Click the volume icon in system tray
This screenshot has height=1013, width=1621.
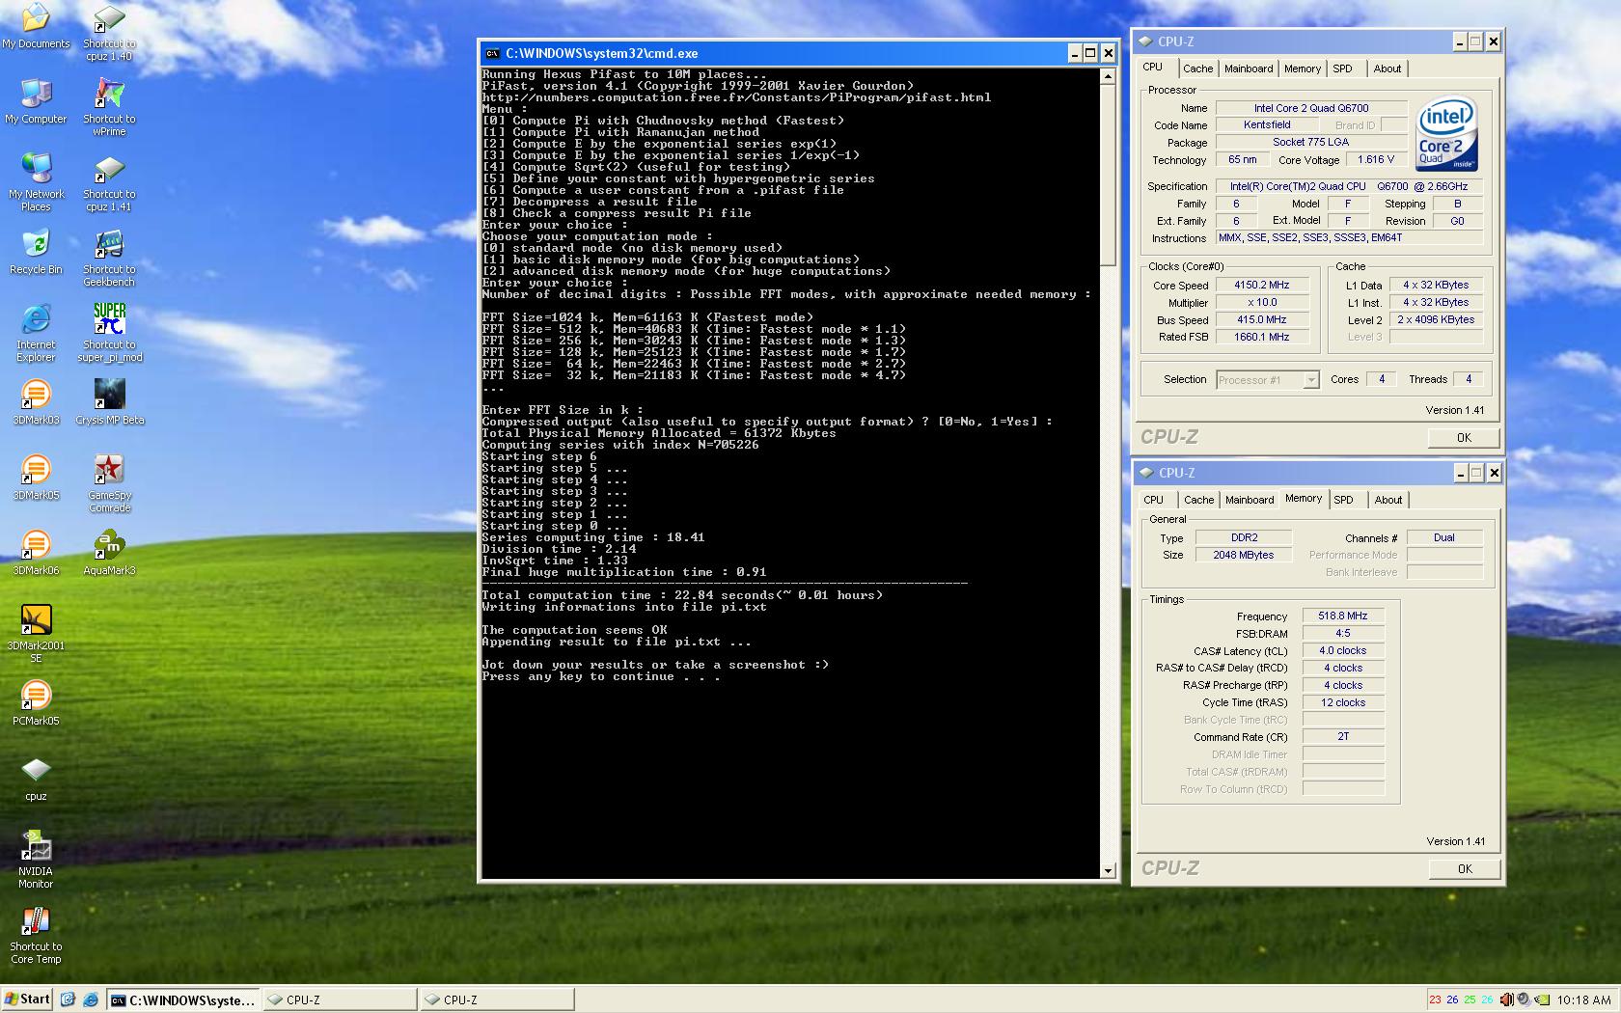[1523, 999]
